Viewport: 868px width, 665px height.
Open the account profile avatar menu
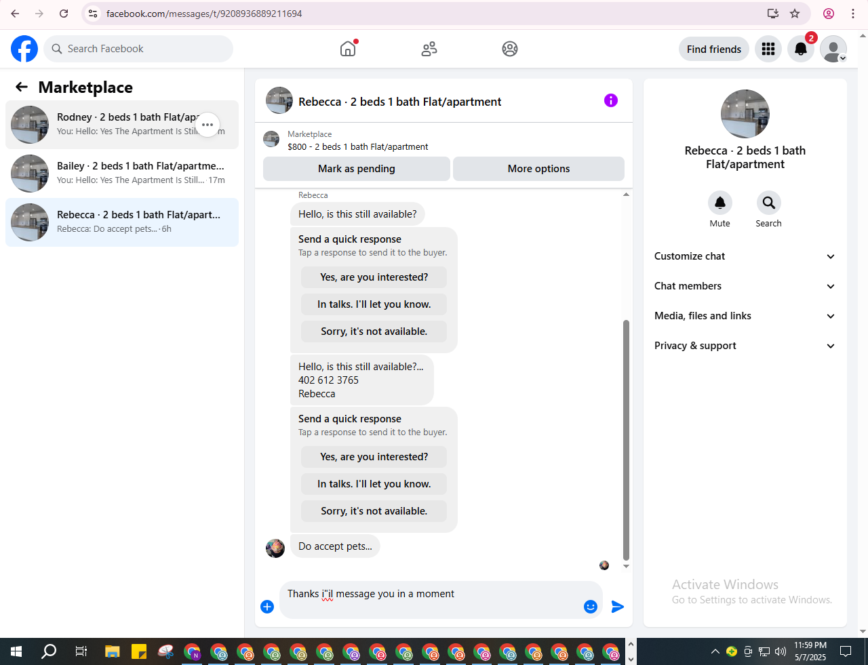coord(833,49)
